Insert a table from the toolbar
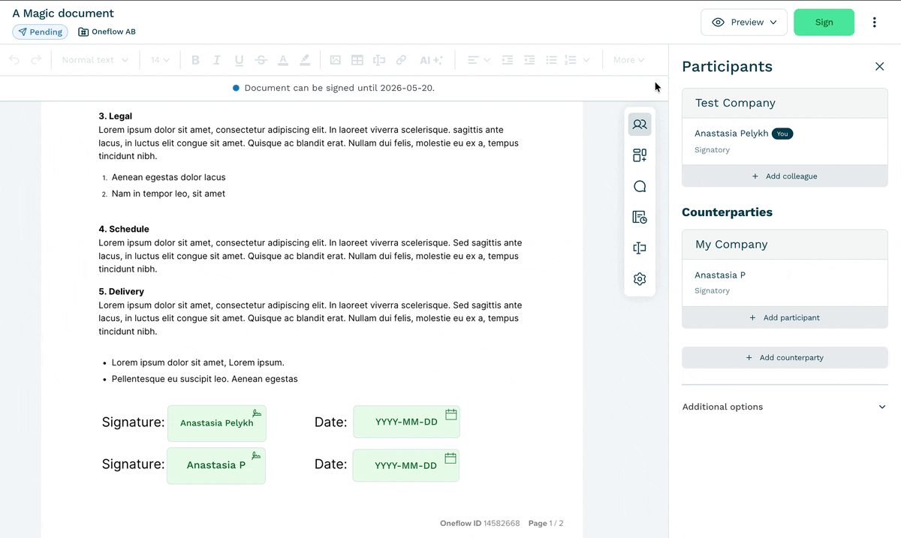Image resolution: width=901 pixels, height=538 pixels. [x=357, y=60]
